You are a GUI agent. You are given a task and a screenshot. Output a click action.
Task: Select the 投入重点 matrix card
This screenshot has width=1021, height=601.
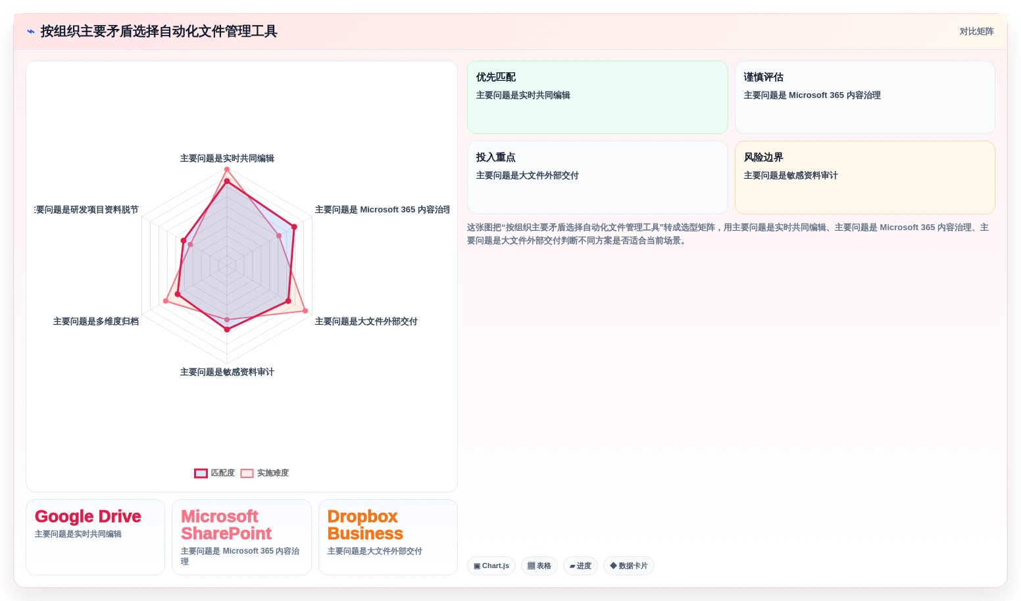tap(597, 178)
